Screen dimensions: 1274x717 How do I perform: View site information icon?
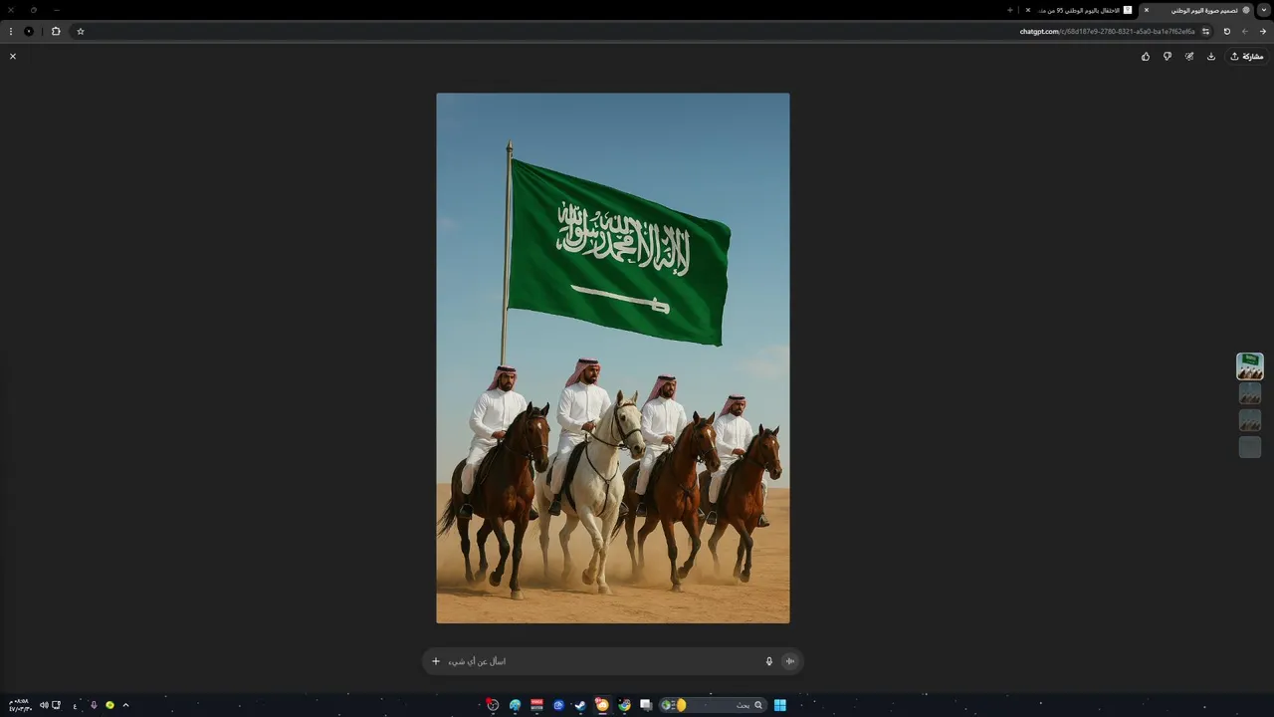click(1206, 31)
